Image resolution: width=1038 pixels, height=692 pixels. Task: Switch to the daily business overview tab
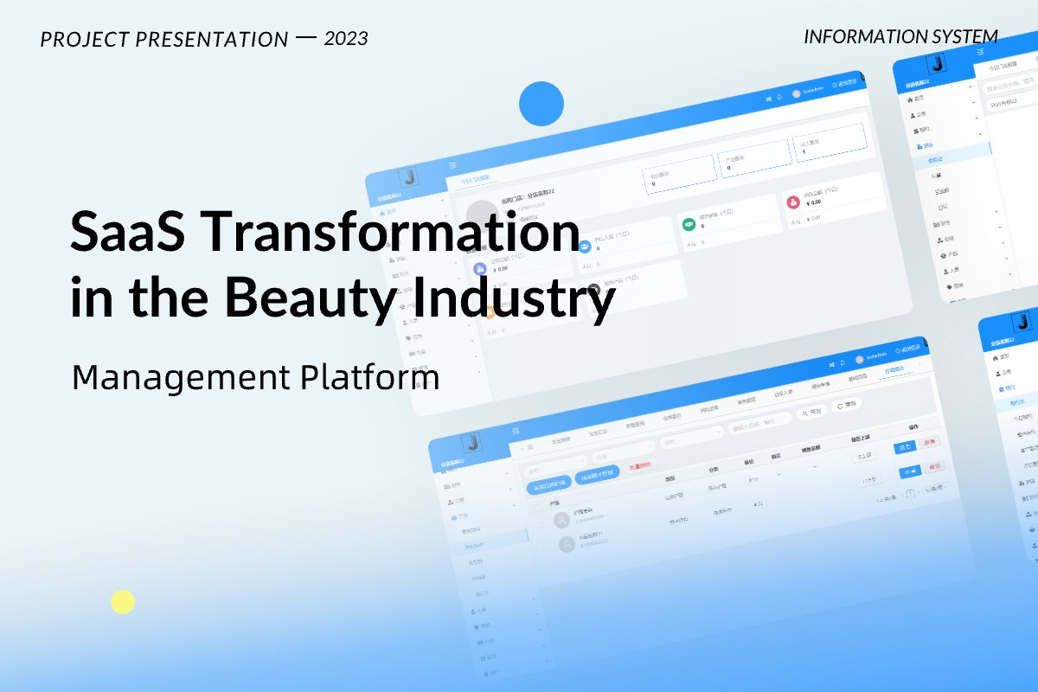click(x=475, y=179)
